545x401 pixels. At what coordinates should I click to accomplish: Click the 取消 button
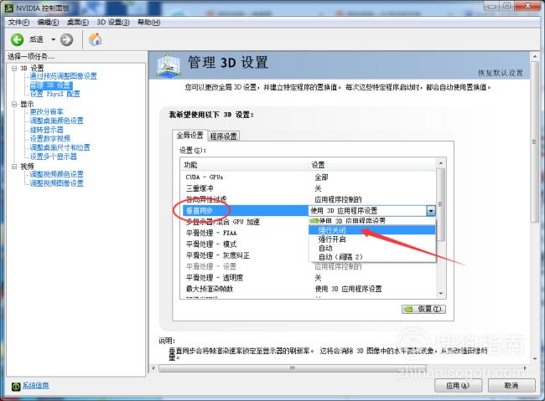tap(511, 385)
